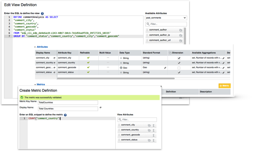
Task: Collapse the Metrics section
Action: [x=35, y=85]
